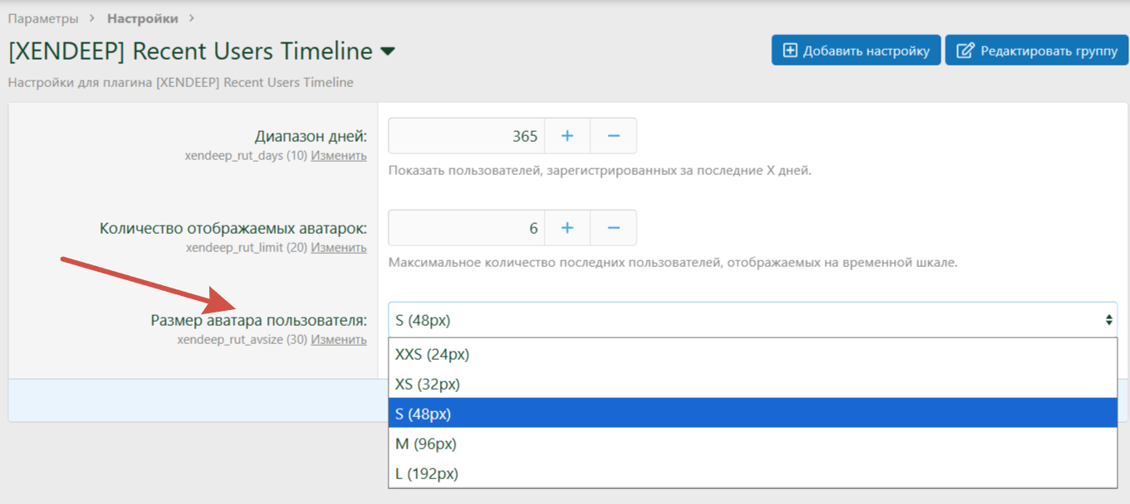Increase Диапазон дней value with plus
Viewport: 1130px width, 504px height.
[x=567, y=136]
